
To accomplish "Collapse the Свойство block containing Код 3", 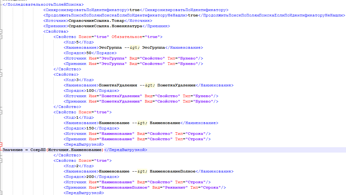I will pyautogui.click(x=1, y=74).
